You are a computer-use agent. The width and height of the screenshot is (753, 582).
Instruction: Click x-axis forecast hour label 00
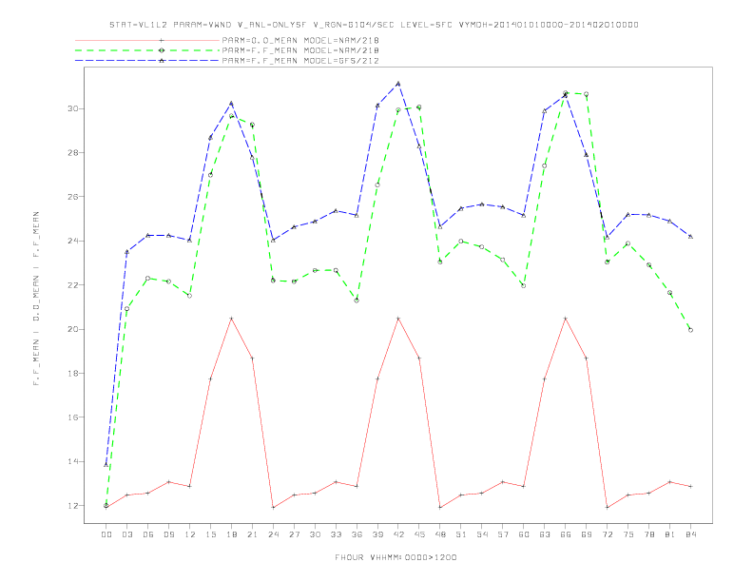106,534
